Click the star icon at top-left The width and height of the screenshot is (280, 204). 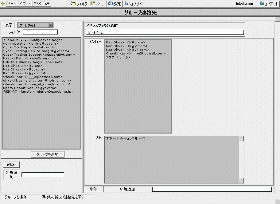[x=3, y=4]
